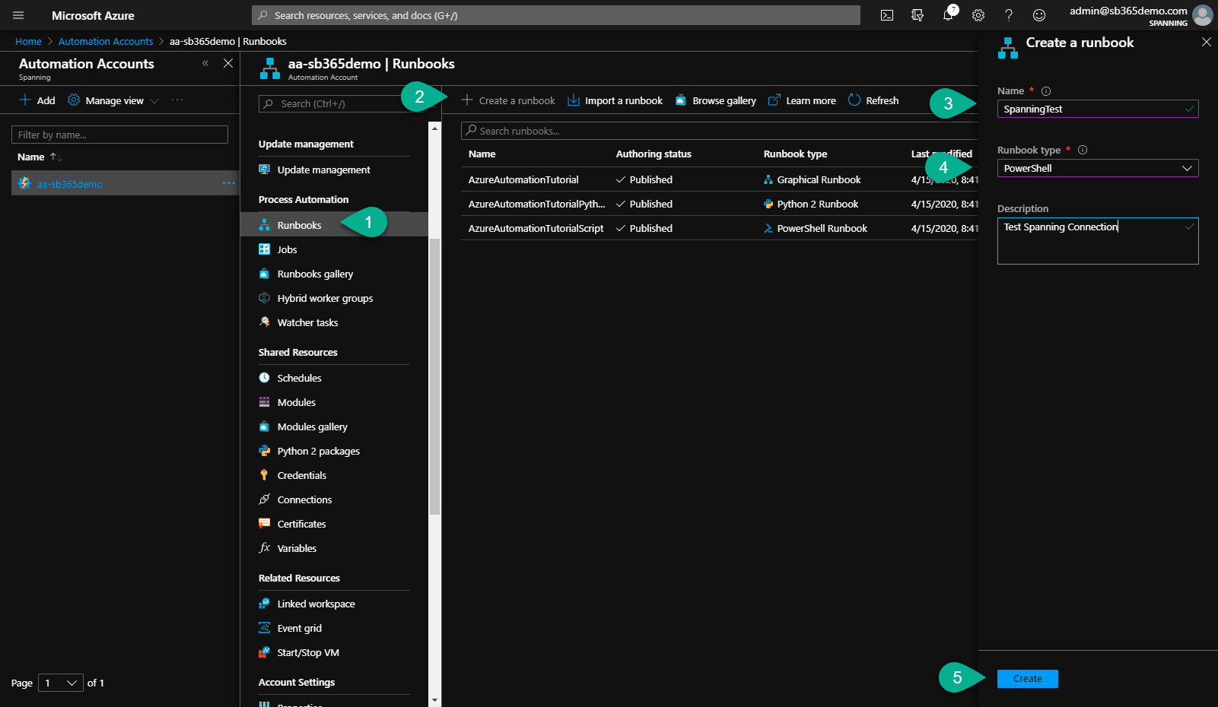Click Browse gallery in toolbar
The image size is (1218, 707).
pos(715,100)
